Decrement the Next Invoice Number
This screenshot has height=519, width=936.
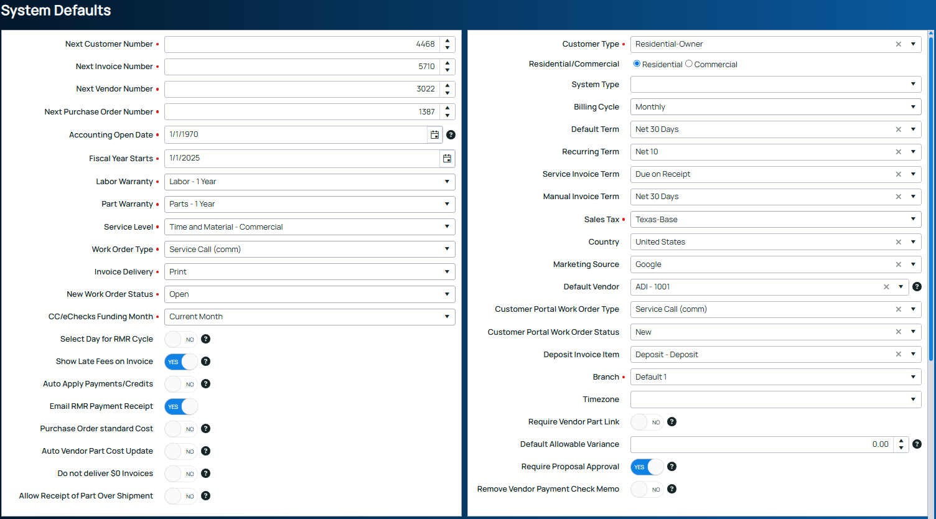[x=447, y=70]
